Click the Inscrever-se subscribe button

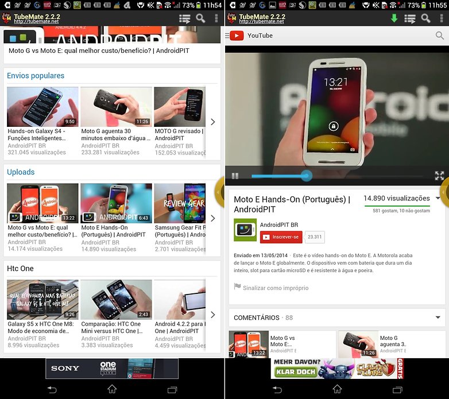pyautogui.click(x=281, y=237)
